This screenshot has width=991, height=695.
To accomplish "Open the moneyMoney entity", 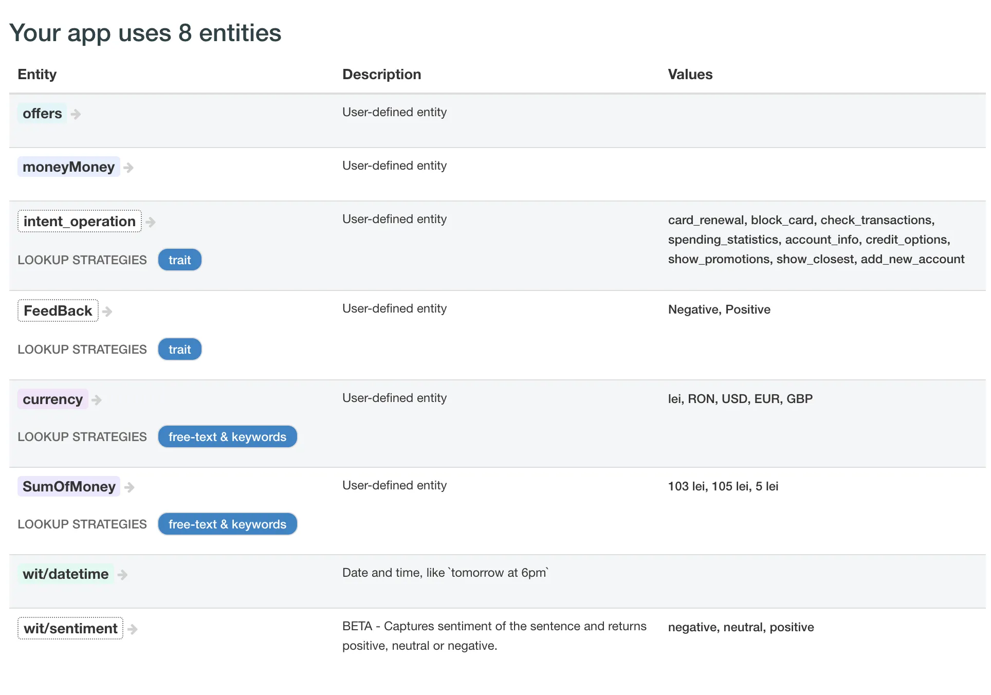I will pos(68,167).
